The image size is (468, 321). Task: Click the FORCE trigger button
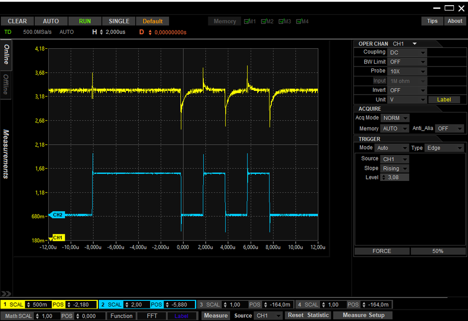pos(382,251)
